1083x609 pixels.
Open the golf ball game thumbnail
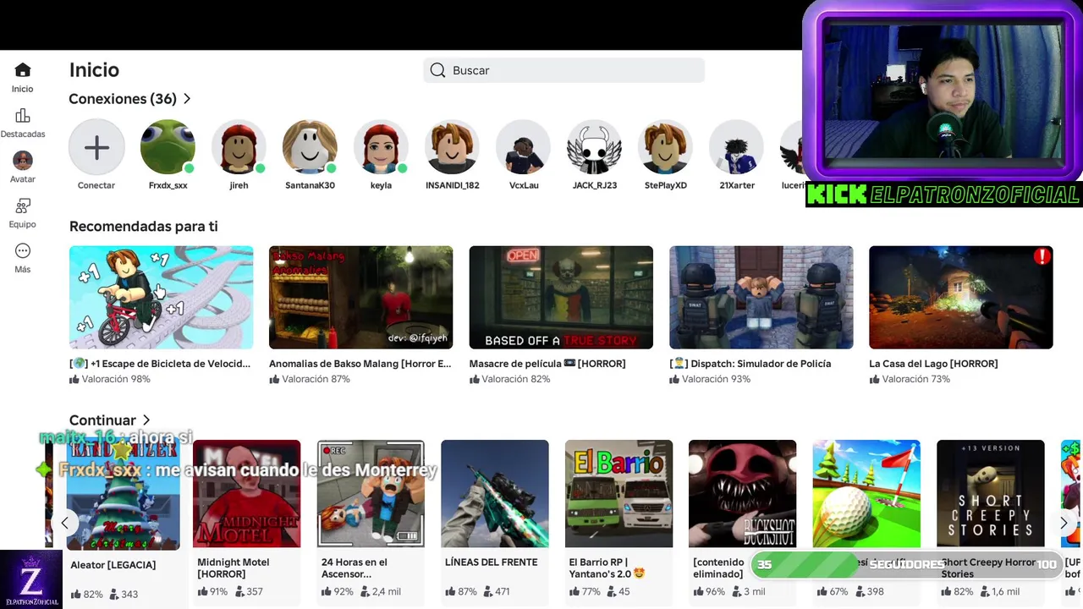click(x=866, y=493)
